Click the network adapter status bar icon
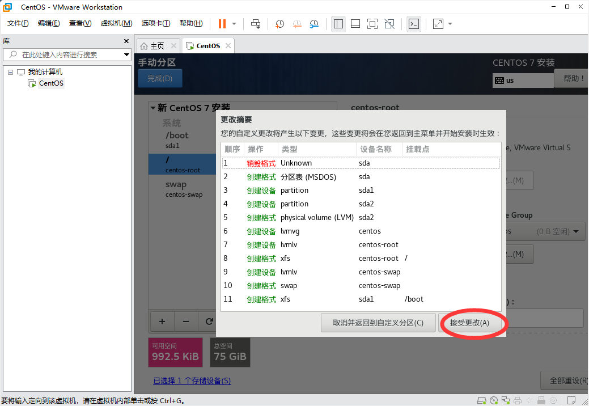This screenshot has height=406, width=589. (x=506, y=400)
